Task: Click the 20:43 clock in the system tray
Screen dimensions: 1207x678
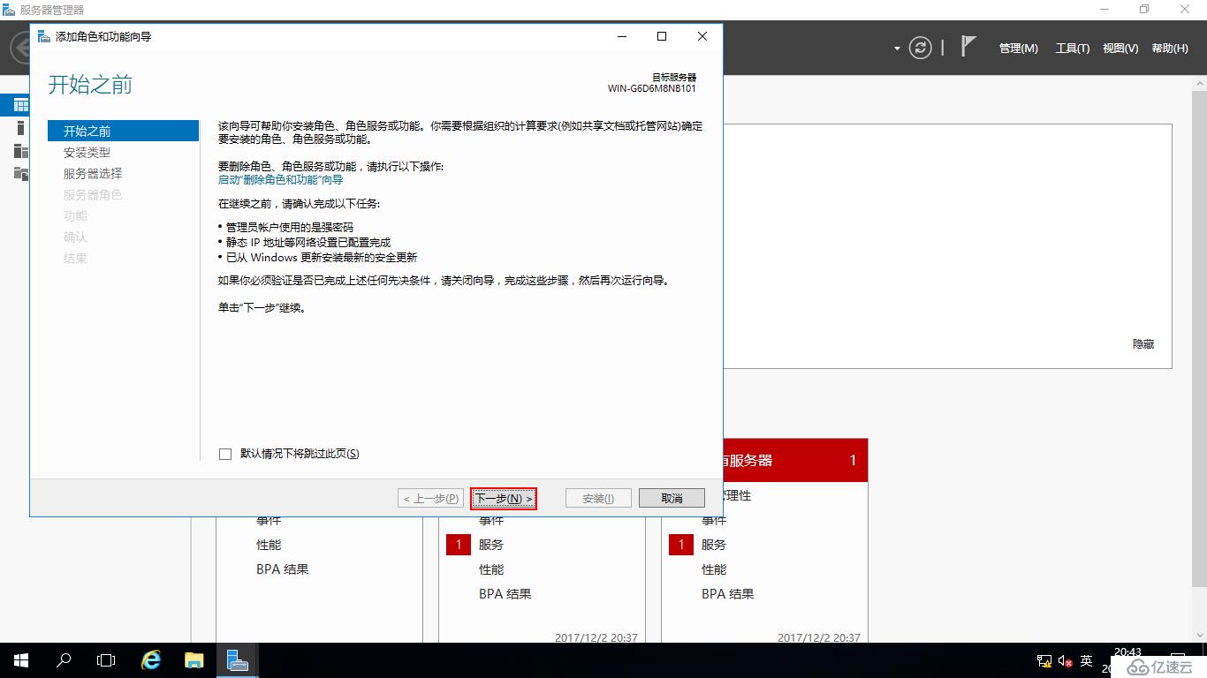Action: 1128,652
